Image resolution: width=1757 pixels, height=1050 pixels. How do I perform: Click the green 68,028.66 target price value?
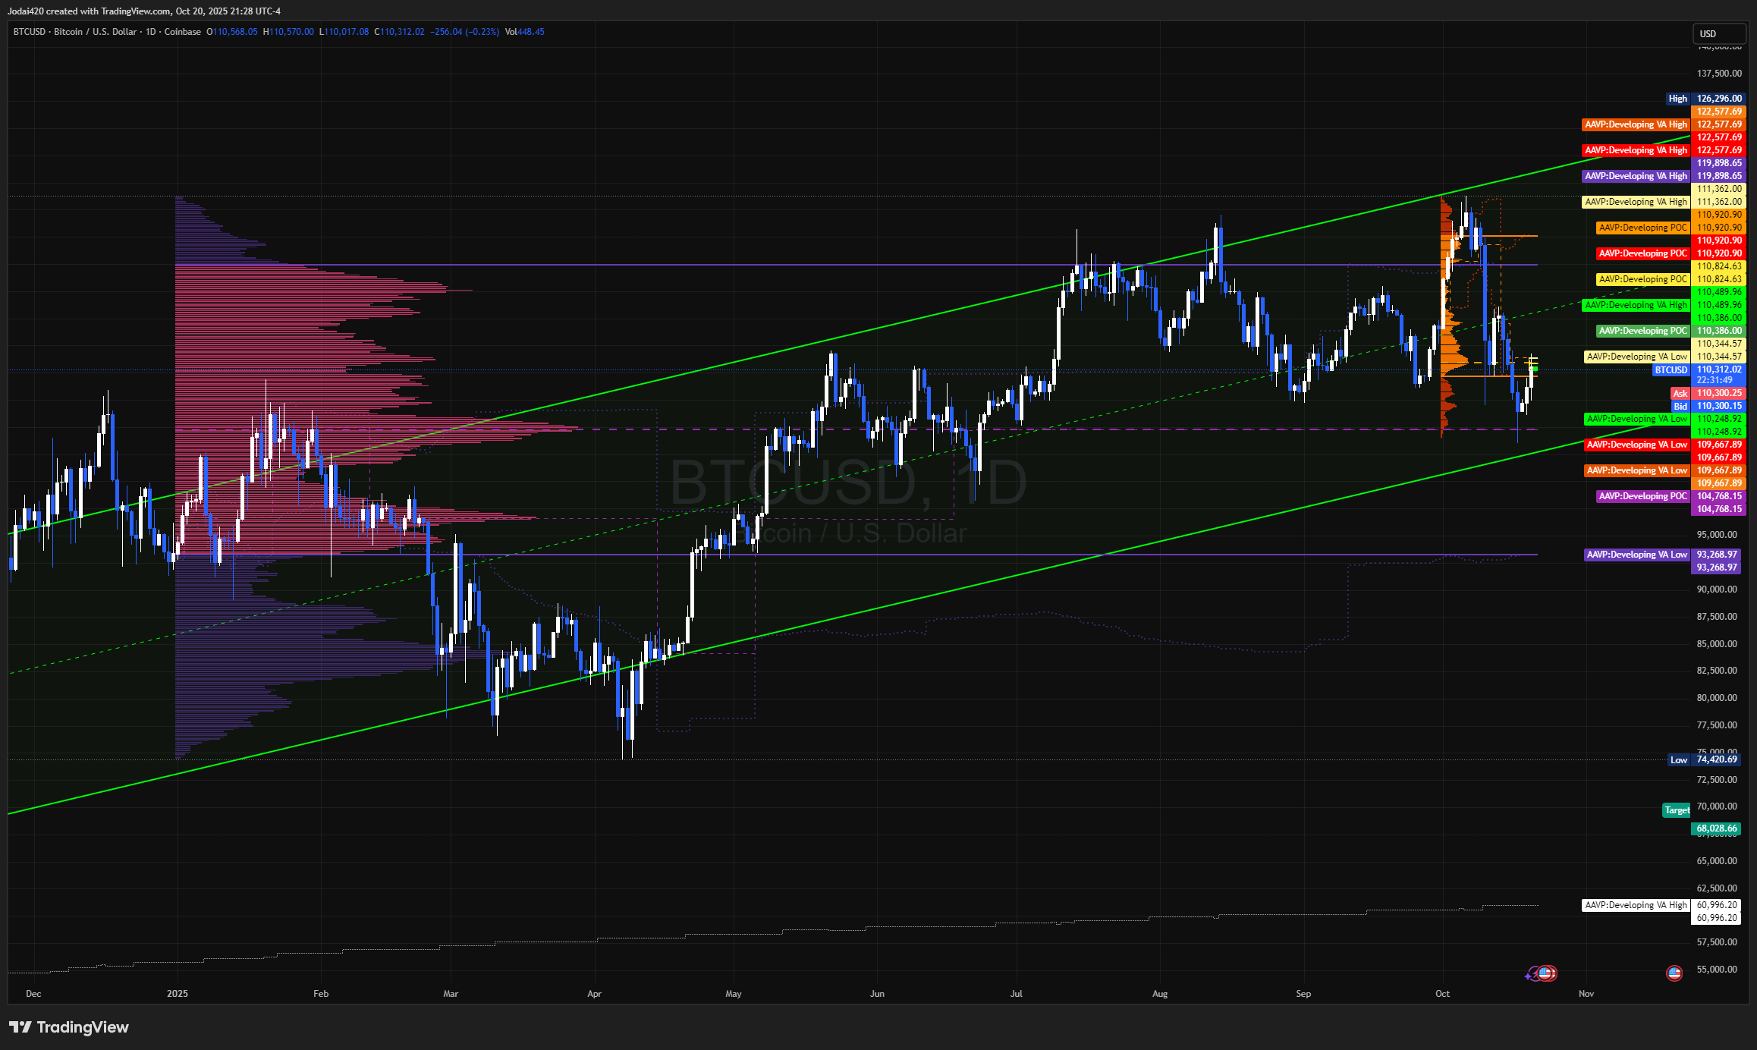pos(1716,828)
